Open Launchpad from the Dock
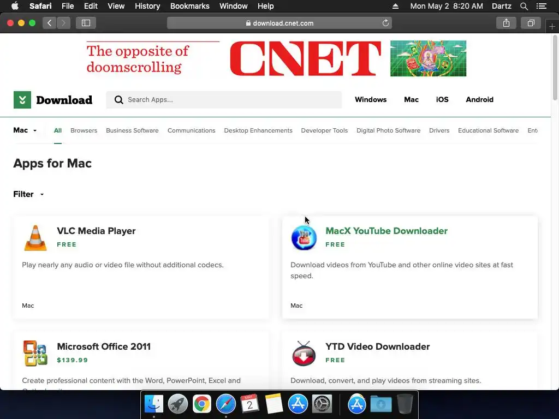The height and width of the screenshot is (419, 559). point(178,404)
